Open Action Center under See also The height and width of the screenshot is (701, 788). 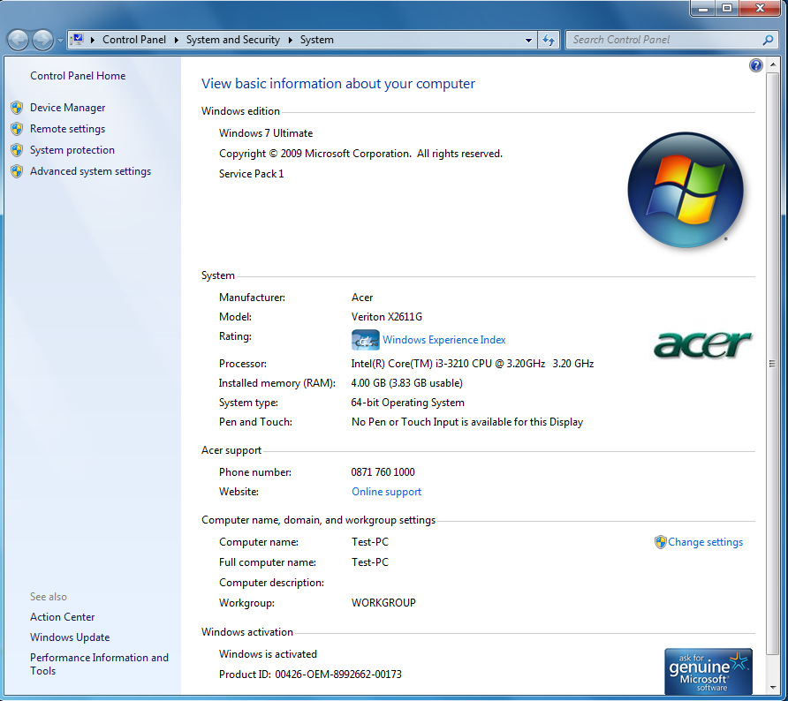[x=63, y=617]
